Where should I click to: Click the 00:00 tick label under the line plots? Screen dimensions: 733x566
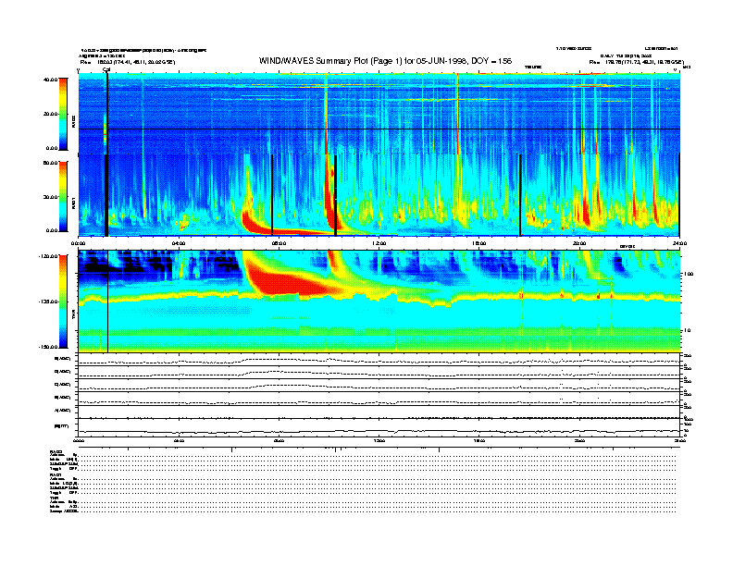(x=79, y=441)
